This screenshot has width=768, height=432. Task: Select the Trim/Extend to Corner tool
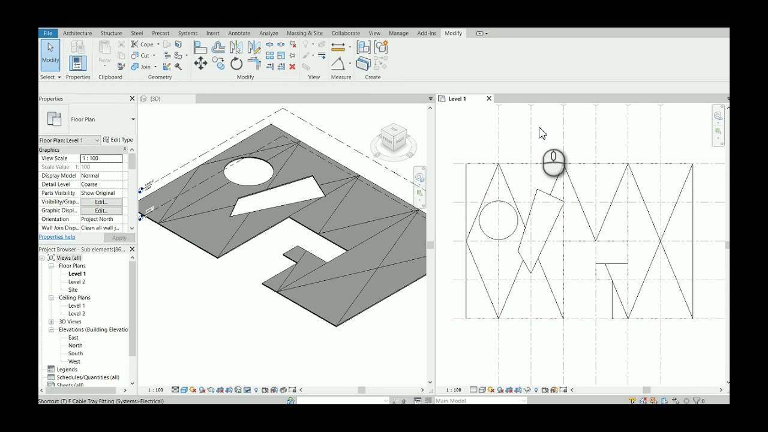[x=254, y=64]
